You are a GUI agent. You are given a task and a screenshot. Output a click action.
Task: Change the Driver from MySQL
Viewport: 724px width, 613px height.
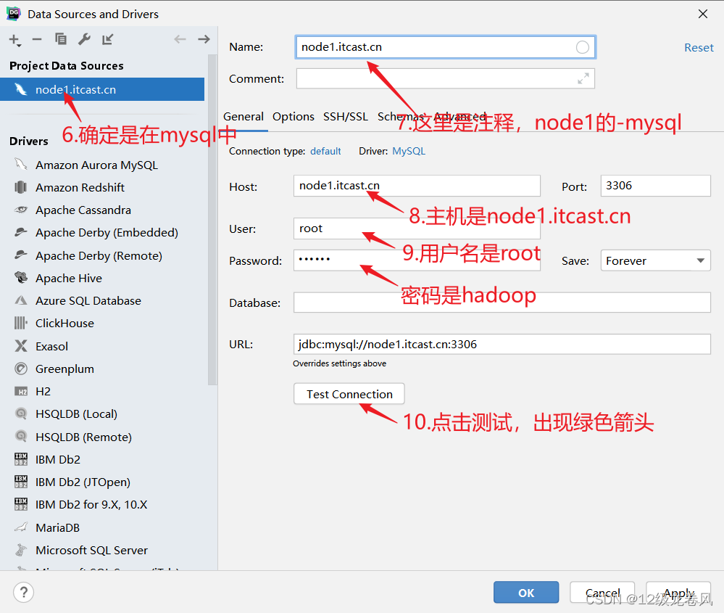(x=408, y=151)
